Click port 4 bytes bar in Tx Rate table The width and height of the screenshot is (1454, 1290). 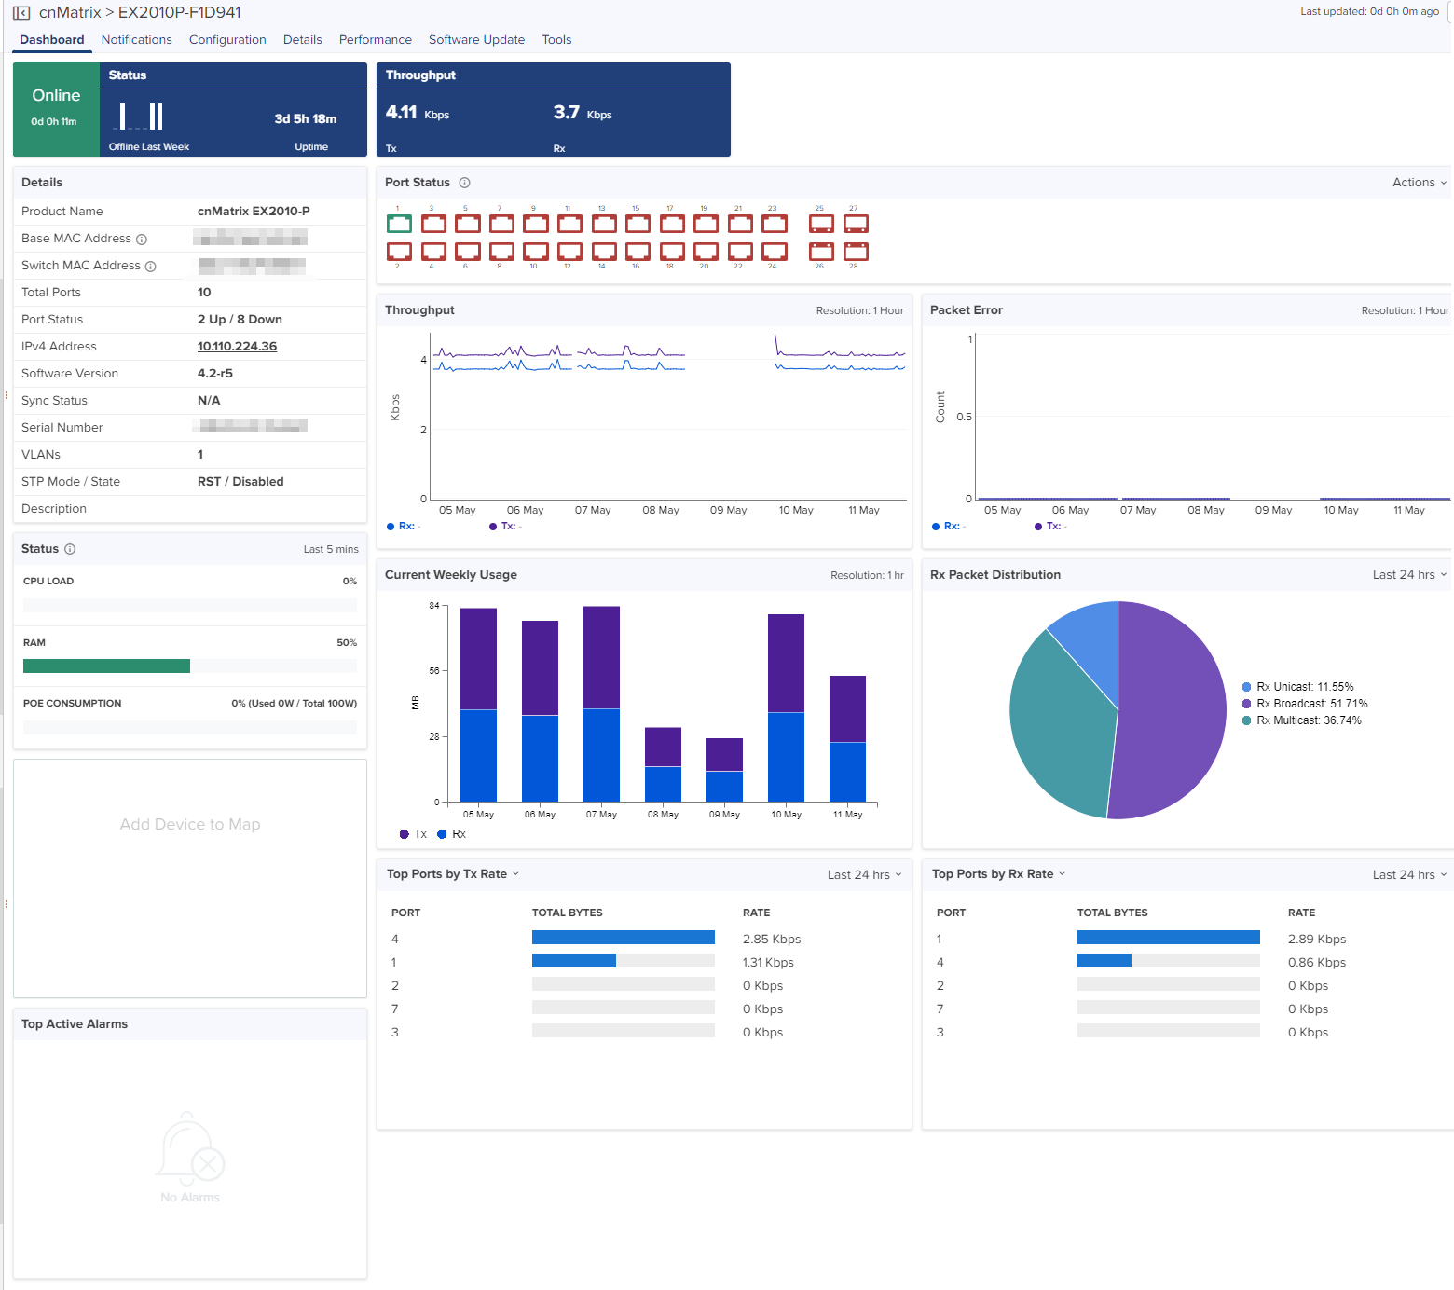coord(624,938)
